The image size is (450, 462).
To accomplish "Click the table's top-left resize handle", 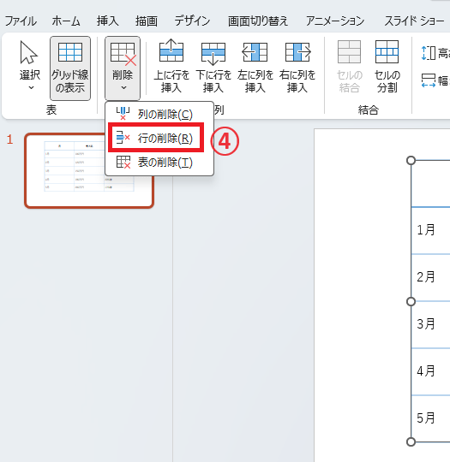I will click(411, 161).
